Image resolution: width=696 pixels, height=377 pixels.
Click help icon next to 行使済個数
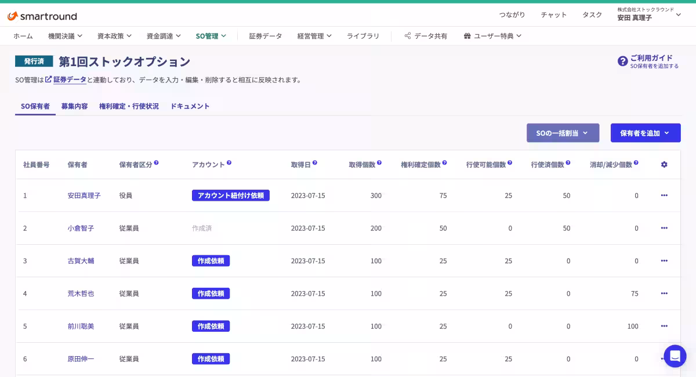568,163
